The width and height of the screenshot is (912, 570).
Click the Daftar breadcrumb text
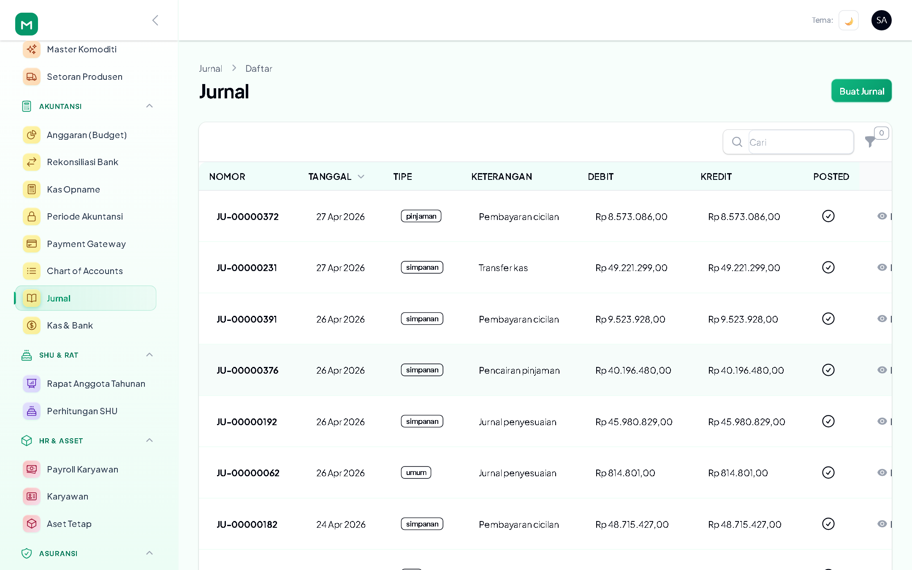[x=259, y=68]
